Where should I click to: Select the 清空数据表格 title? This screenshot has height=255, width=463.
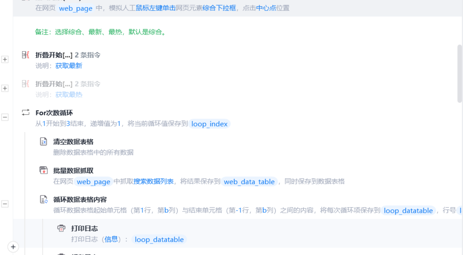(73, 142)
